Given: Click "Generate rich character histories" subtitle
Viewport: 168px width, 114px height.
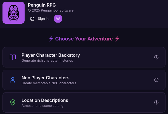Looking at the screenshot, I should click(x=47, y=61).
